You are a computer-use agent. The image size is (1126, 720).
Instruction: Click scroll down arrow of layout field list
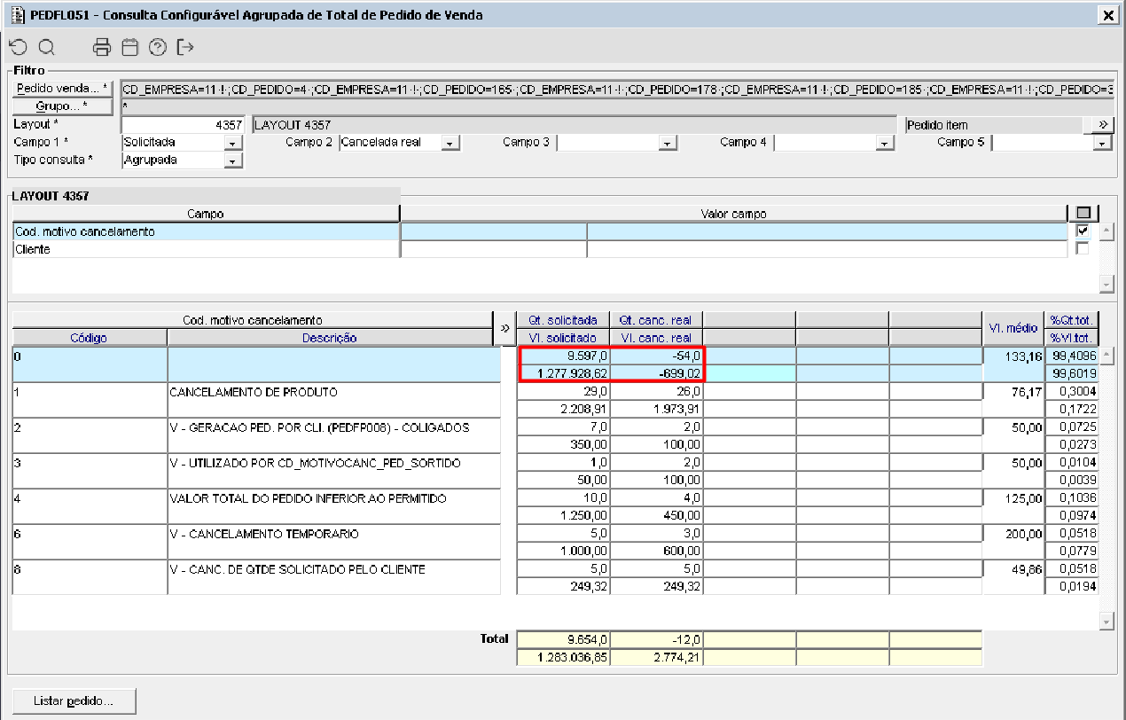(1106, 284)
